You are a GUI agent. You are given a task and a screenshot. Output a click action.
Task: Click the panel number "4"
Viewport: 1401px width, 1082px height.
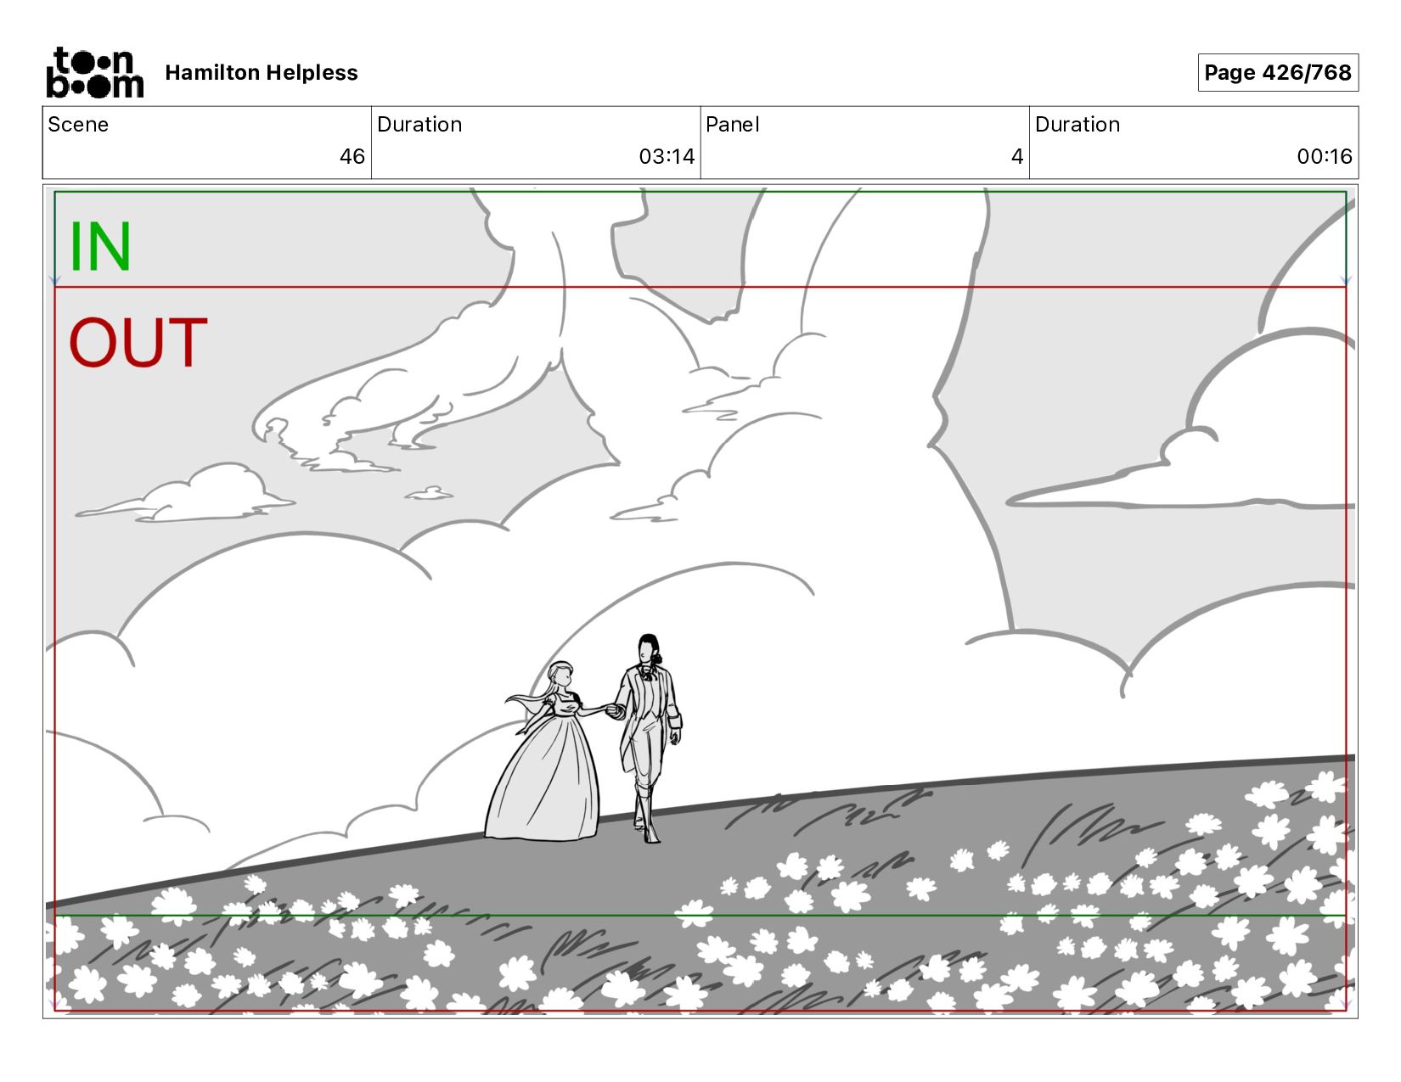1017,157
